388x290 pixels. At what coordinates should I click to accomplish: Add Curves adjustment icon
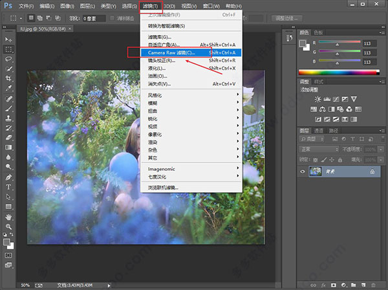pyautogui.click(x=336, y=99)
